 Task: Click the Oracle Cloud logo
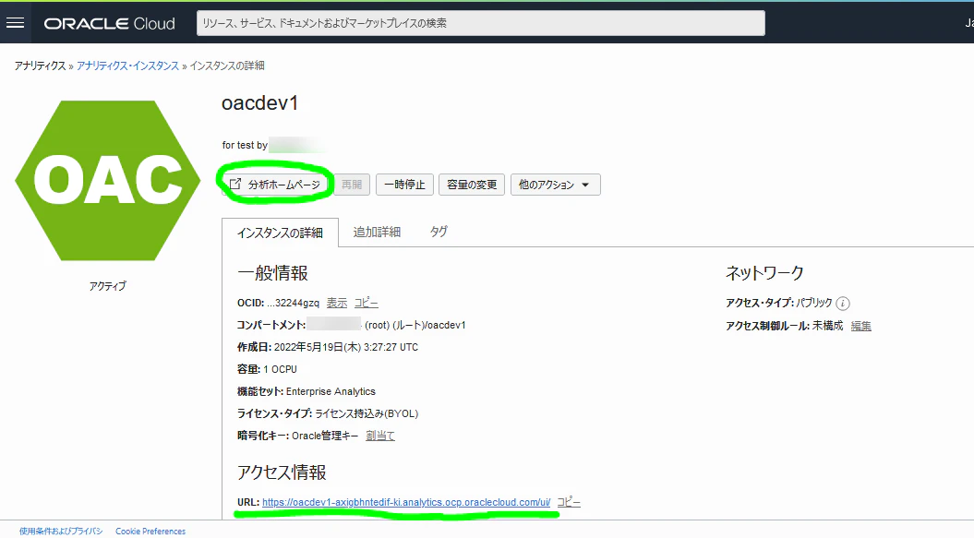(109, 24)
